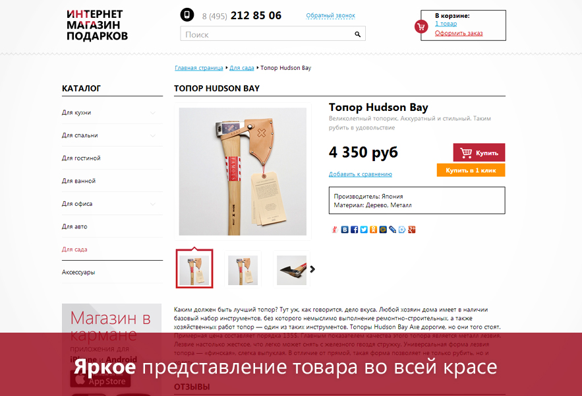Click Купить в 1 клик button
This screenshot has height=396, width=582.
pyautogui.click(x=471, y=170)
